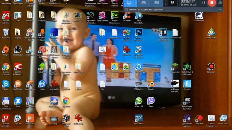
Task: Launch SopCast shortcut
Action: [18, 120]
